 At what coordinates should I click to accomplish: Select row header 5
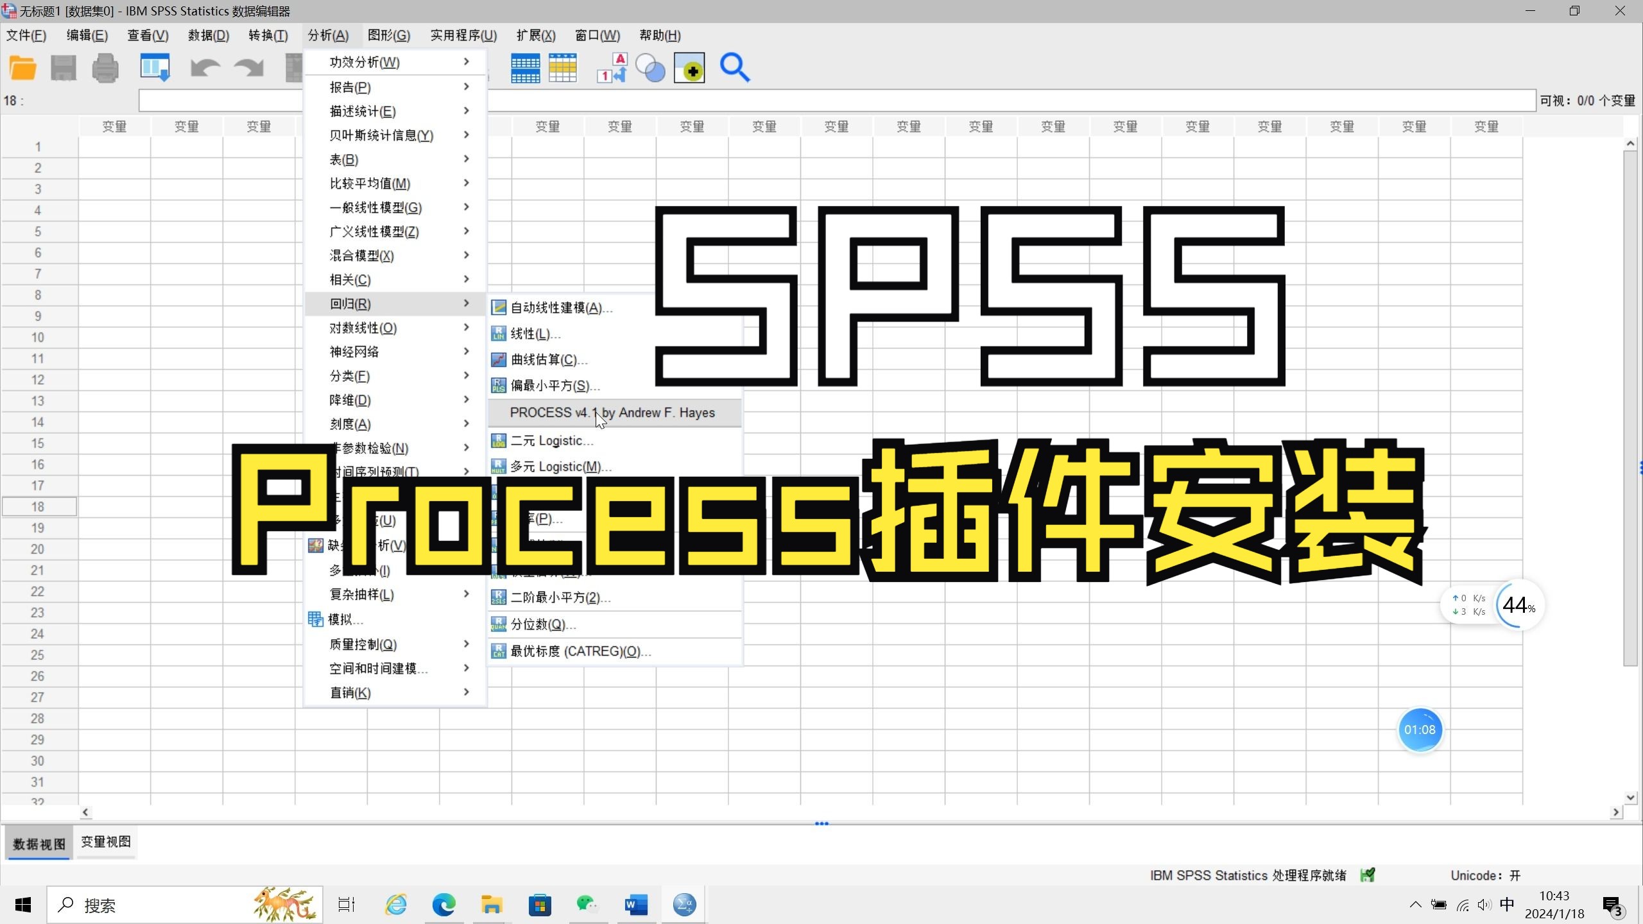(x=39, y=232)
